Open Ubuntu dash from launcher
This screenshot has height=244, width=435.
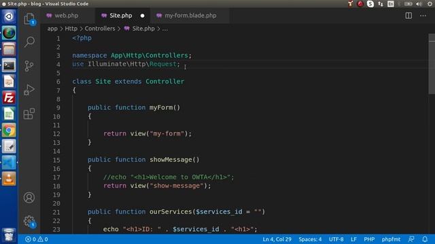pos(9,16)
